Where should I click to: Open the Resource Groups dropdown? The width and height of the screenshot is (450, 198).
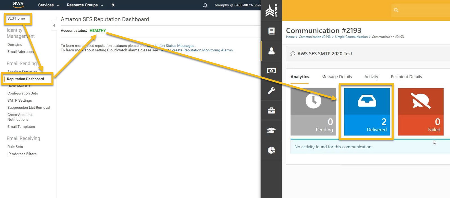[x=85, y=5]
